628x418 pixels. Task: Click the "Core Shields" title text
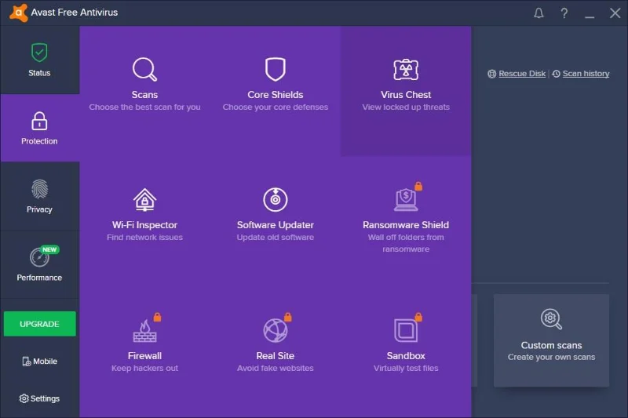click(x=276, y=95)
